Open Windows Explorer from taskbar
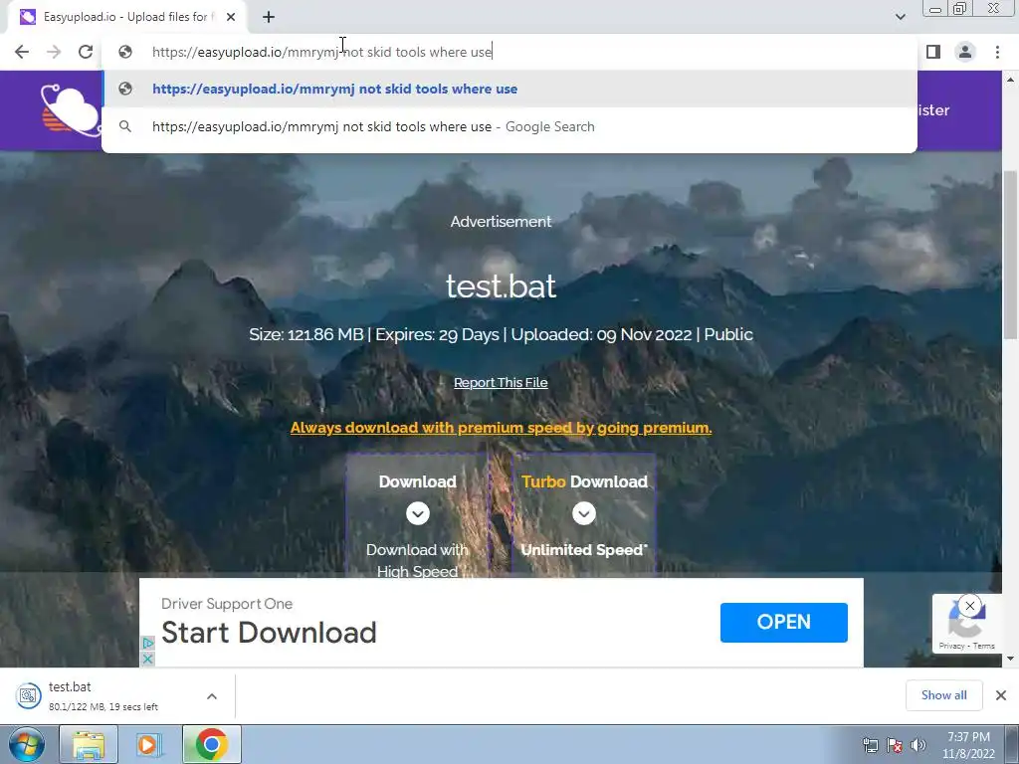Image resolution: width=1019 pixels, height=764 pixels. pyautogui.click(x=89, y=744)
